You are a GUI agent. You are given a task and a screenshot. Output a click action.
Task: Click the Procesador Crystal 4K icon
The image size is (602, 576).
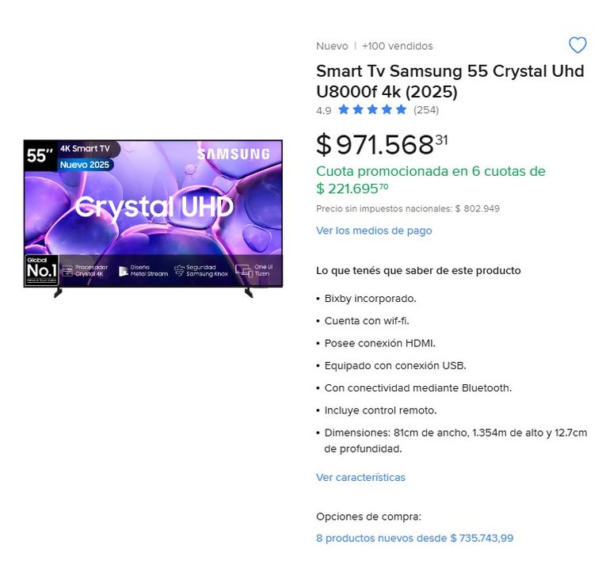(67, 271)
